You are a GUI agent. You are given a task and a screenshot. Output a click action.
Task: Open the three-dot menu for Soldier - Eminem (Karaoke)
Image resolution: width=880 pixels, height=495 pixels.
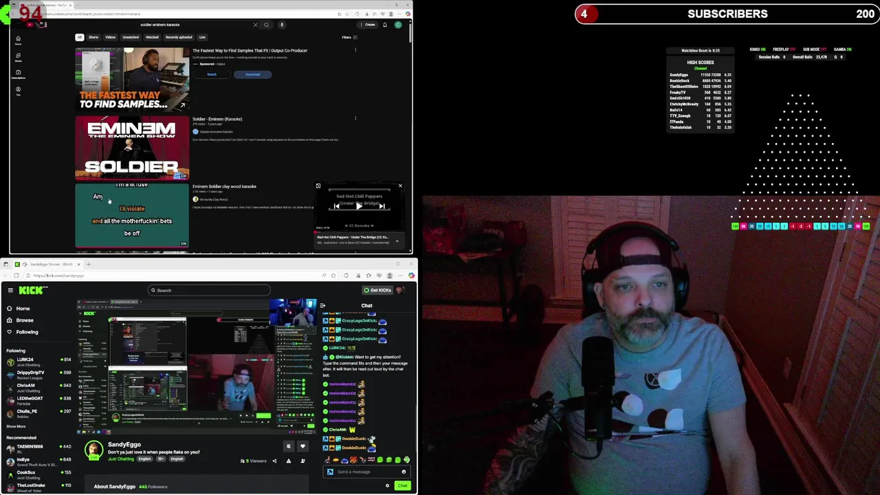355,118
